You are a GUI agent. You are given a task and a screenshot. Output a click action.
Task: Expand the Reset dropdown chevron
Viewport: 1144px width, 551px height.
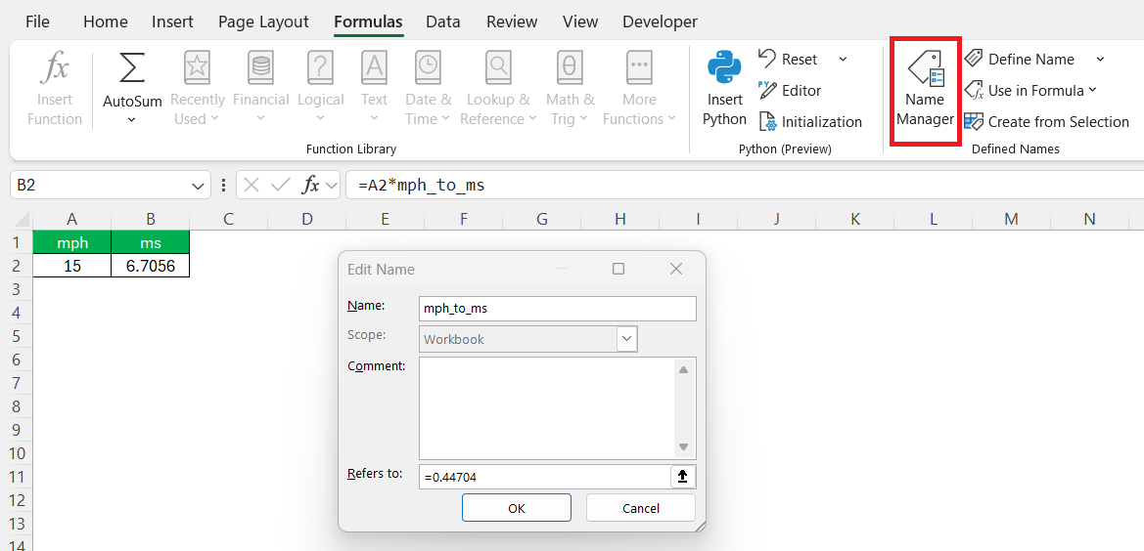pos(843,59)
